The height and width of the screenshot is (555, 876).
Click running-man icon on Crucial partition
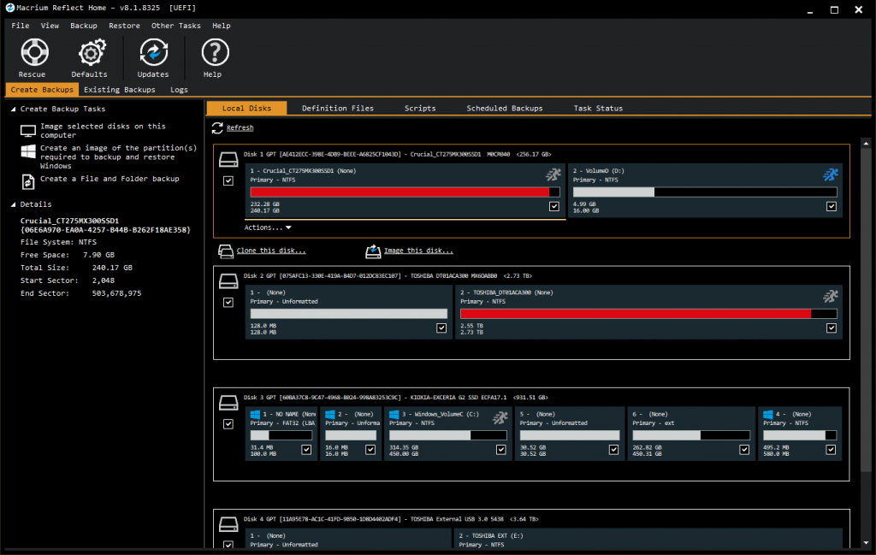click(x=553, y=174)
